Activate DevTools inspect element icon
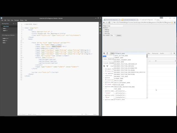Screen dimensions: 177x133 104,53
